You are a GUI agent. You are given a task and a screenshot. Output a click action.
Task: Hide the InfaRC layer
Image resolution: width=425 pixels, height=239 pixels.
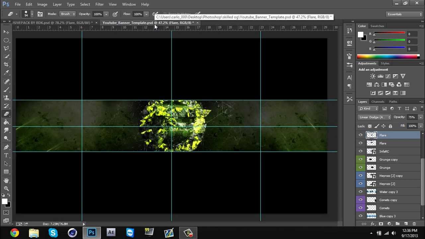(361, 151)
